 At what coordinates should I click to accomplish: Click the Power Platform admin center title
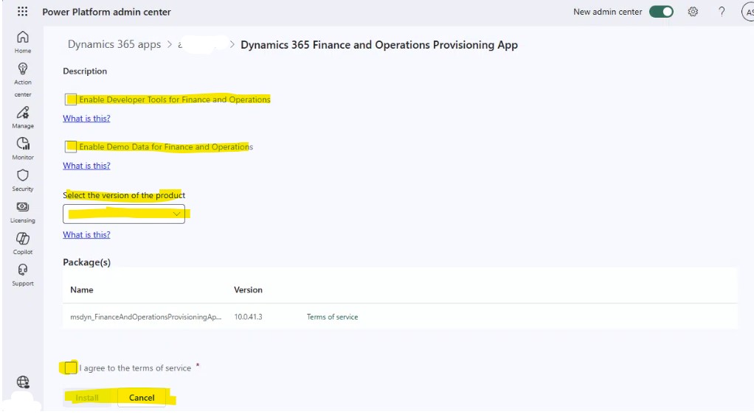[x=107, y=12]
